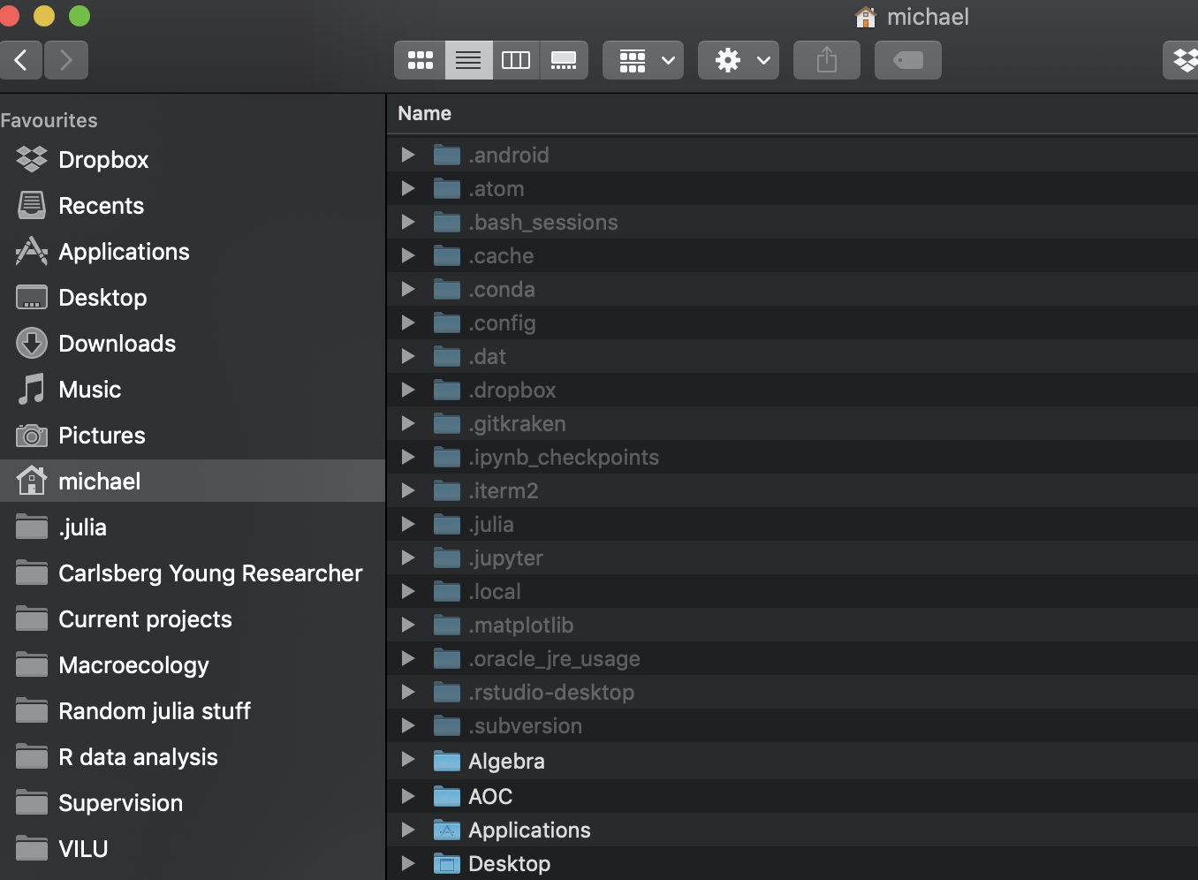Click the AOC folder icon
The width and height of the screenshot is (1198, 880).
[x=447, y=796]
